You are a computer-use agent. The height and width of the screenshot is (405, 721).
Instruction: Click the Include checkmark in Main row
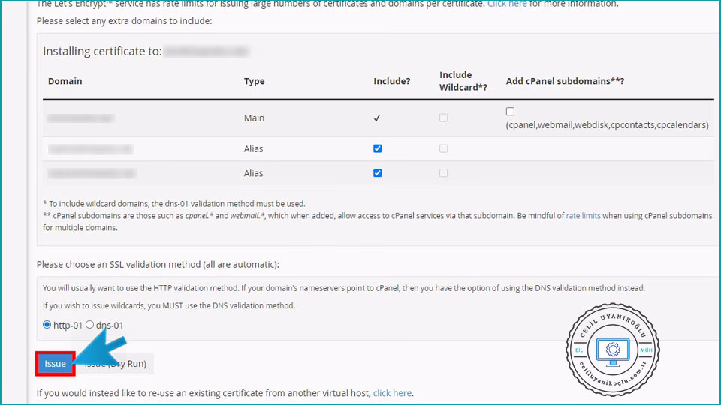click(377, 118)
